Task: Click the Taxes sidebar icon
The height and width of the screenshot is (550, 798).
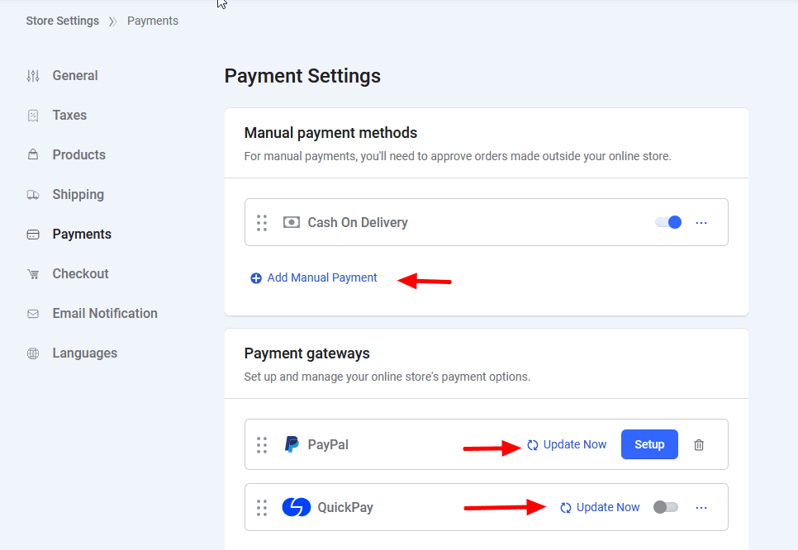Action: tap(33, 116)
